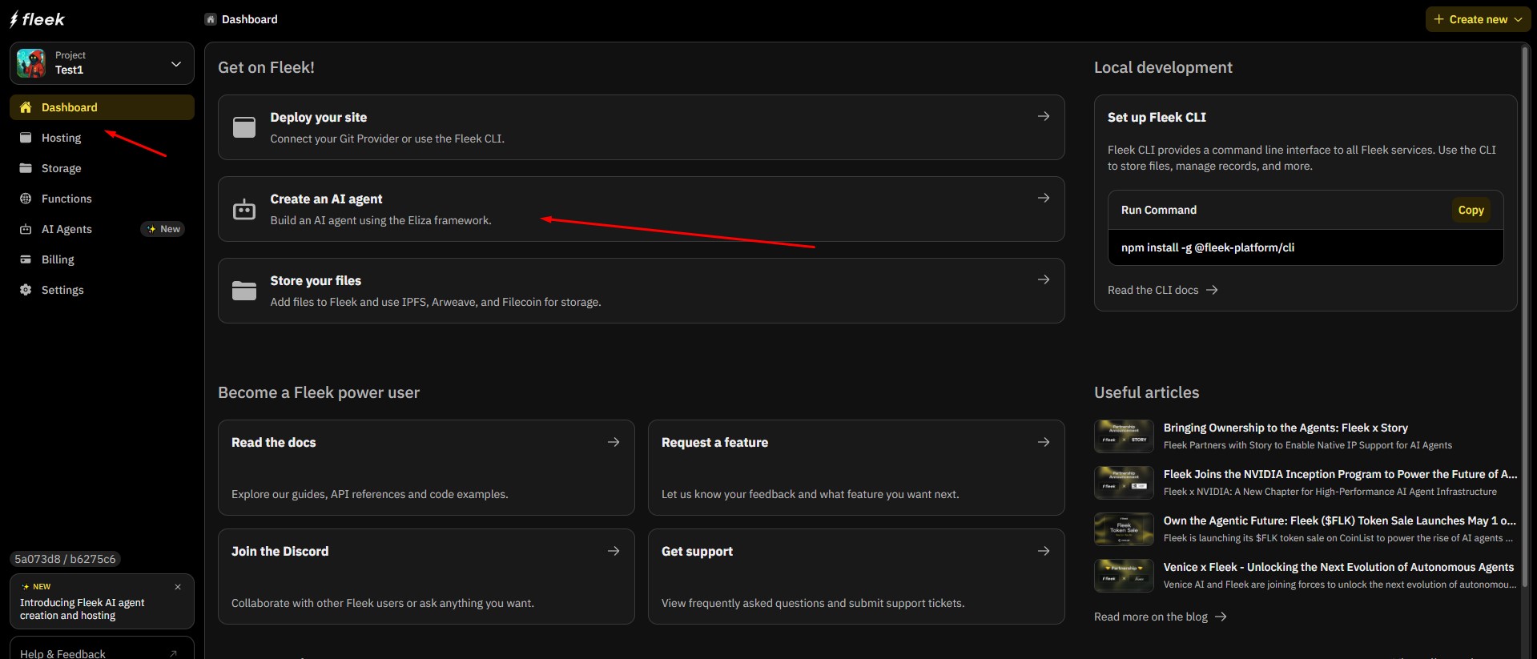Click the Billing card icon in sidebar

coord(26,259)
